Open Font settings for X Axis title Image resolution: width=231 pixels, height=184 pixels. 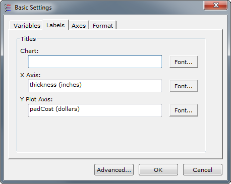click(184, 86)
